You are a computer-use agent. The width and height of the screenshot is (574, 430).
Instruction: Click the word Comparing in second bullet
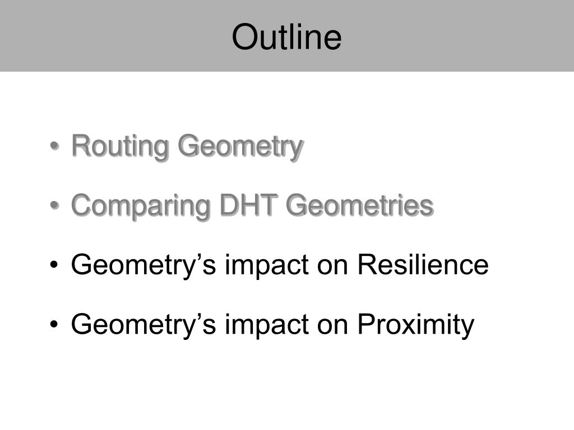coord(141,206)
